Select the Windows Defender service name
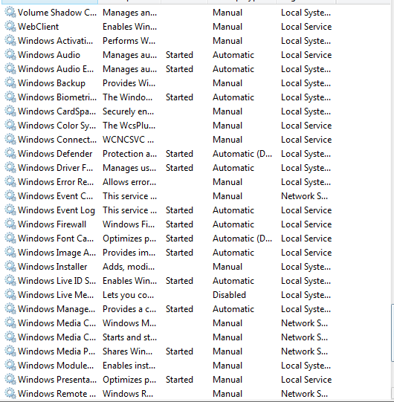Screen dimensions: 394x402 click(x=55, y=154)
